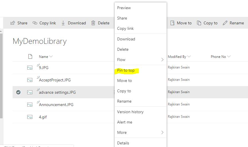Viewport: 248px width, 147px height.
Task: Expand the More submenu
Action: point(162,132)
